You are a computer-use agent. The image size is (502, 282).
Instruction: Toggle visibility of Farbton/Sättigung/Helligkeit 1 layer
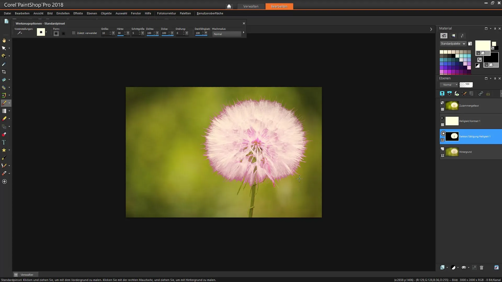[442, 140]
